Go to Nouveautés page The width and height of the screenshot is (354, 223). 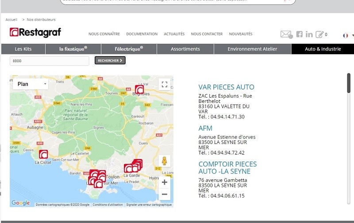tap(241, 34)
